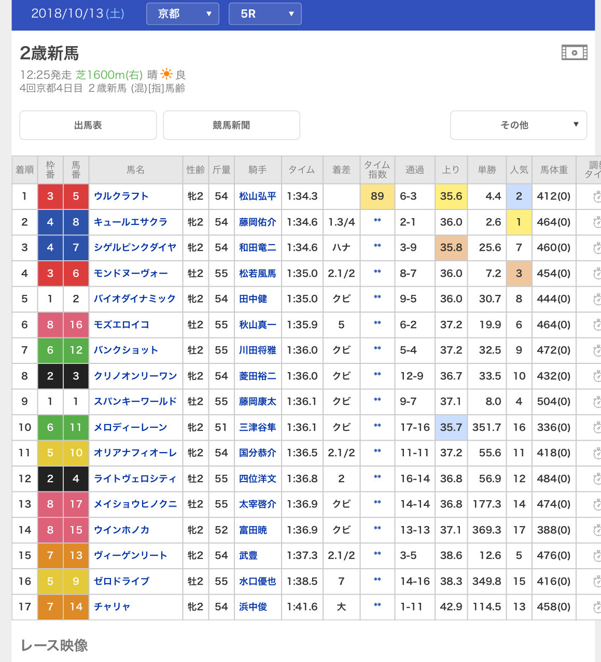The height and width of the screenshot is (662, 601).
Task: Click the 人気 column header
Action: [x=519, y=170]
